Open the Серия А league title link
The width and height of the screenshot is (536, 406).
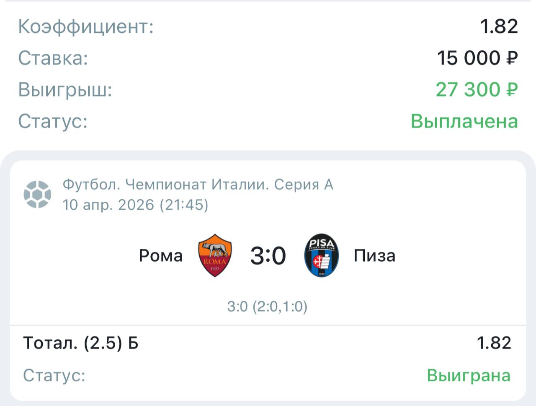(x=198, y=185)
